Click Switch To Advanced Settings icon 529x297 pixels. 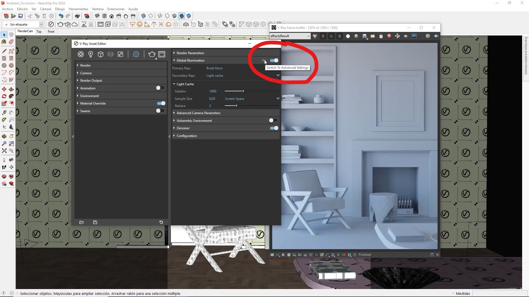[x=264, y=61]
